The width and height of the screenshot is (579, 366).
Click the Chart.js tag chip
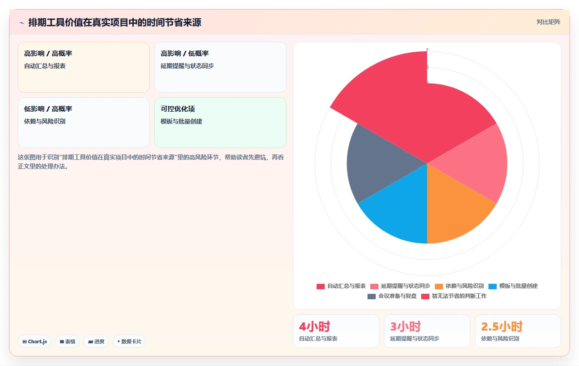click(x=35, y=341)
